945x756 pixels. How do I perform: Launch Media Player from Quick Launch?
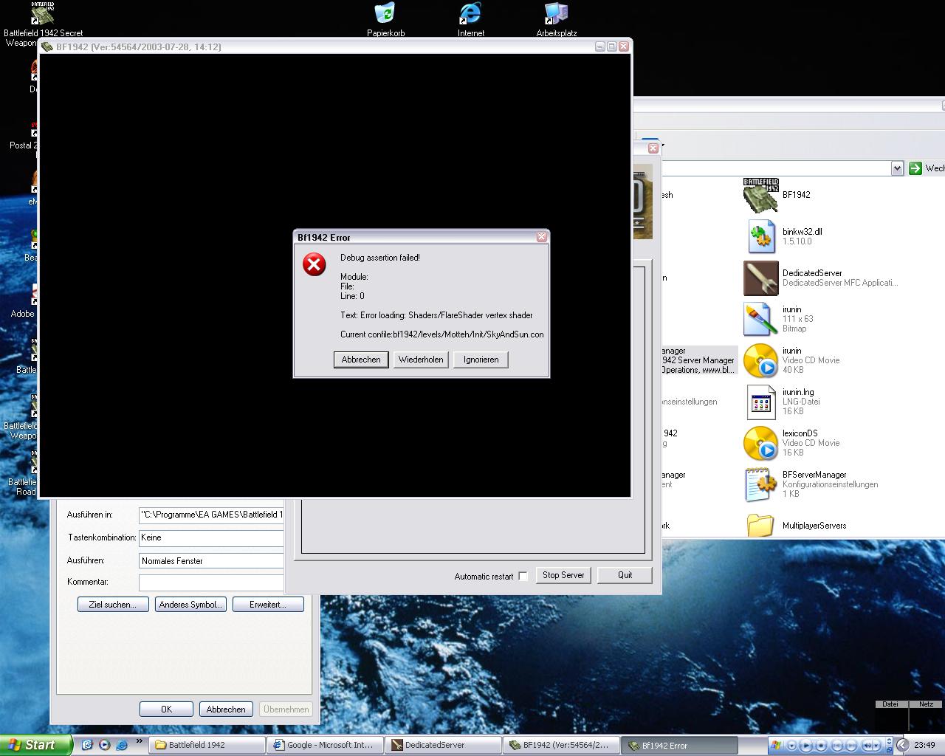tap(104, 745)
